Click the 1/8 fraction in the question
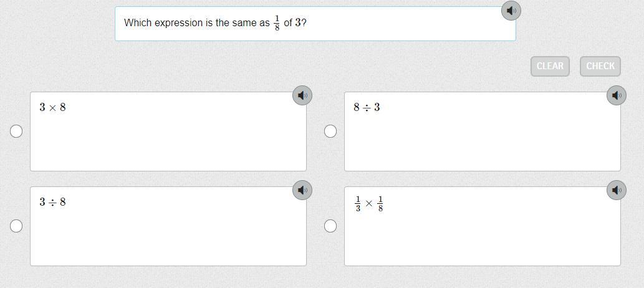644x288 pixels. [x=277, y=23]
